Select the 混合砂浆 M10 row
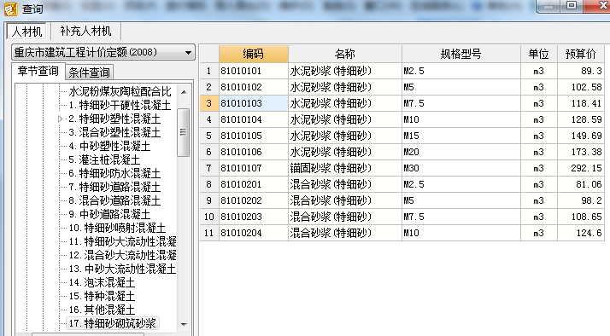Image resolution: width=610 pixels, height=336 pixels. 402,233
